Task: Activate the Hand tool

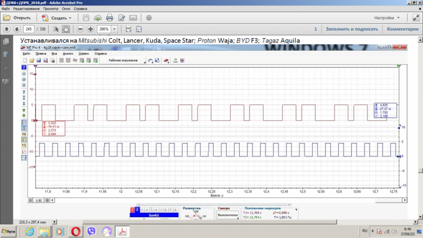Action: (66, 29)
